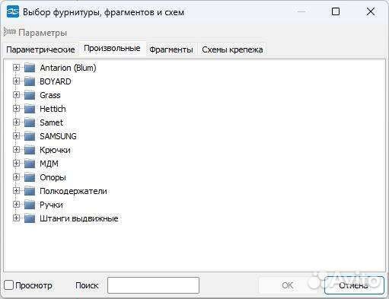Click the Grass folder icon
This screenshot has height=299, width=389.
click(30, 95)
